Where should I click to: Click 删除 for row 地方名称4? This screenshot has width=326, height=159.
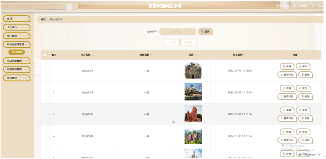click(x=305, y=140)
